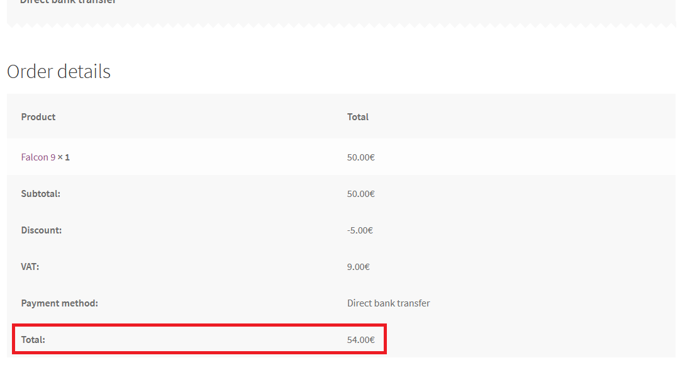Click the zigzag edge above Order details
Viewport: 680px width, 365px height.
click(x=340, y=25)
